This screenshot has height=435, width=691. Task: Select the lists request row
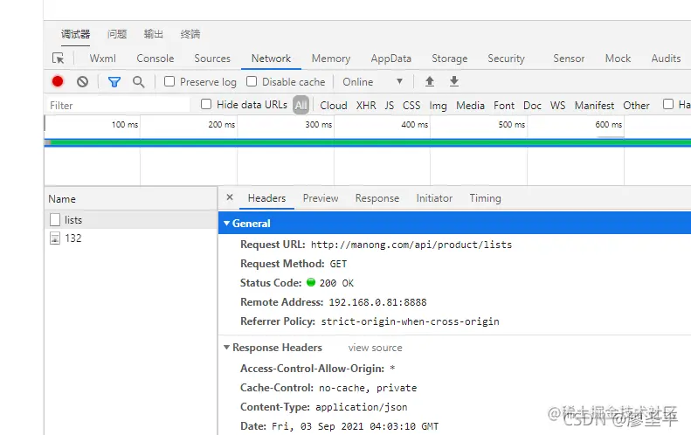click(131, 219)
